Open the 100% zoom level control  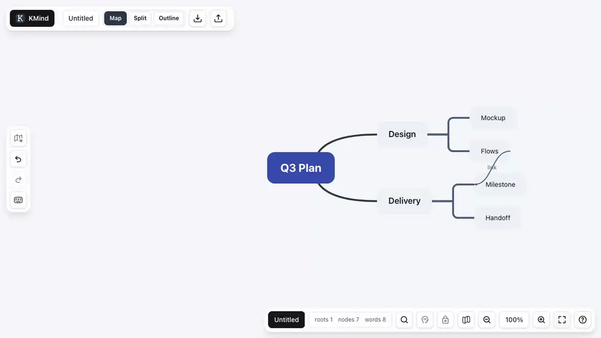[x=514, y=320]
